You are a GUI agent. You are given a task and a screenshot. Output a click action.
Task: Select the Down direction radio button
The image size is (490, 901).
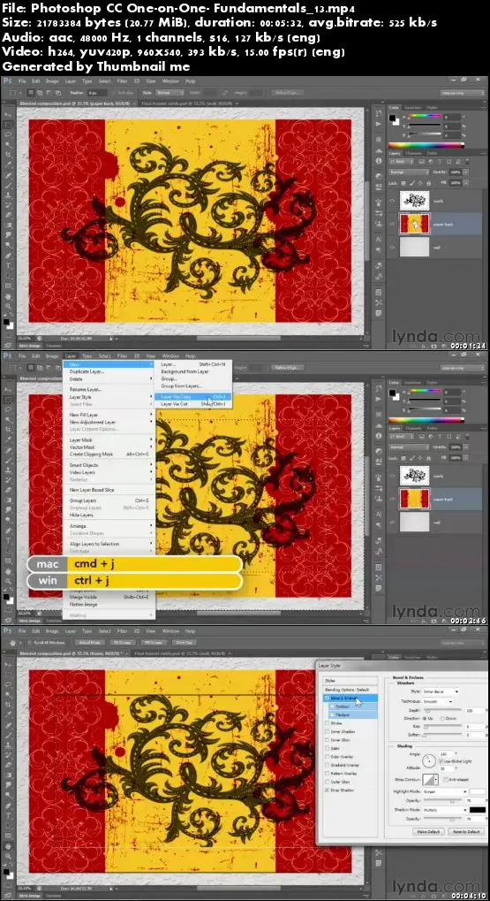point(442,718)
